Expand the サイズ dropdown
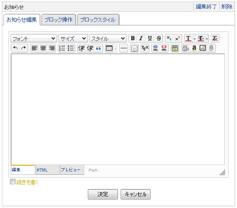Image resolution: width=237 pixels, height=208 pixels. coord(73,38)
